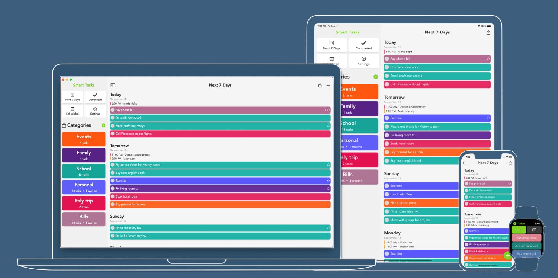Click the share icon in the Mac toolbar
This screenshot has width=558, height=278.
[x=320, y=85]
